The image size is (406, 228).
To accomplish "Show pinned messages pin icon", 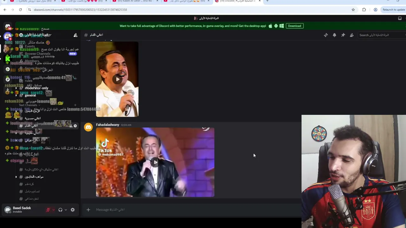I will 343,35.
